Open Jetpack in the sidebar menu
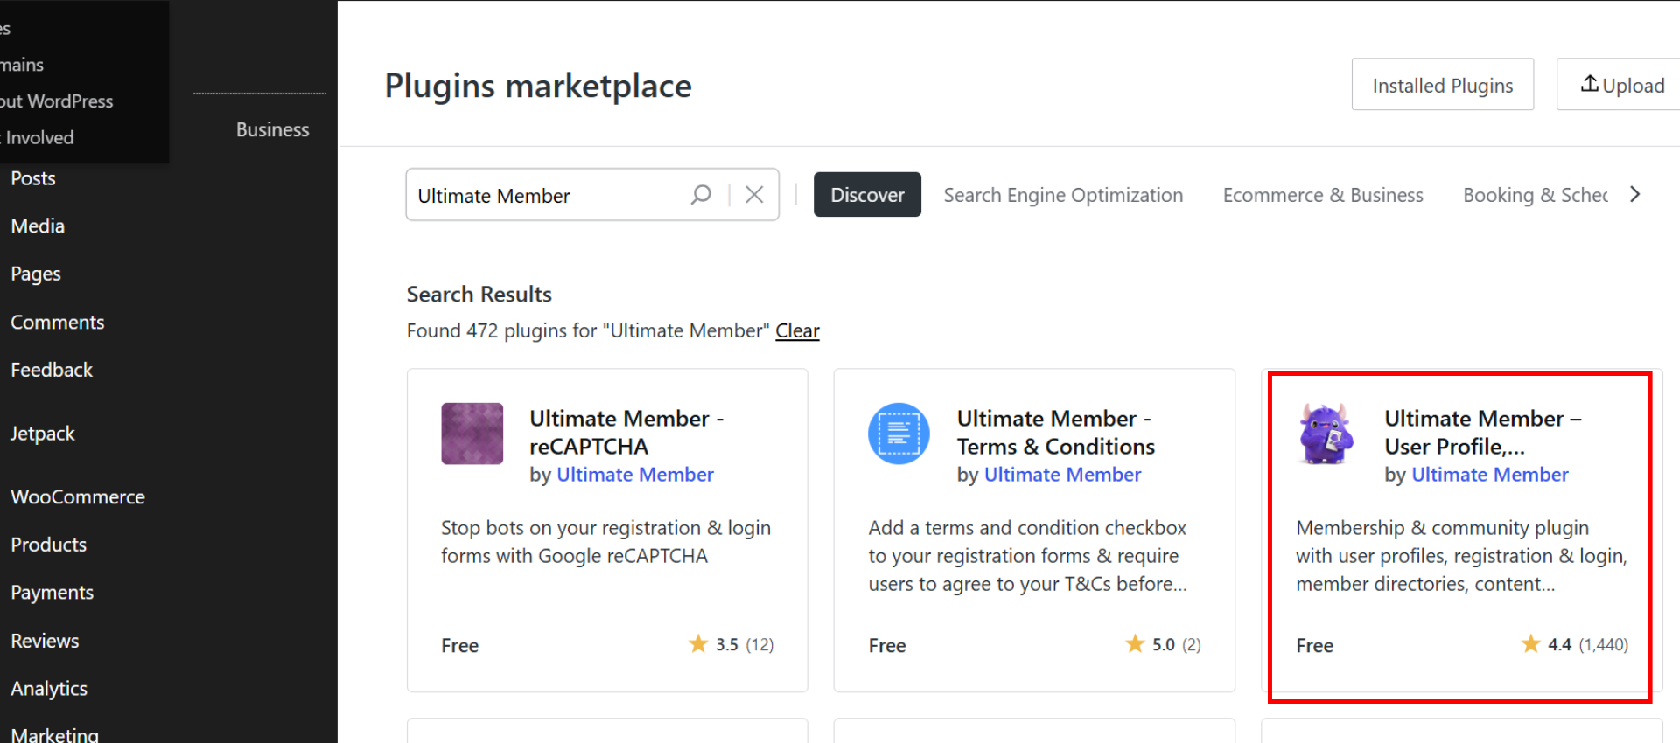 coord(43,434)
